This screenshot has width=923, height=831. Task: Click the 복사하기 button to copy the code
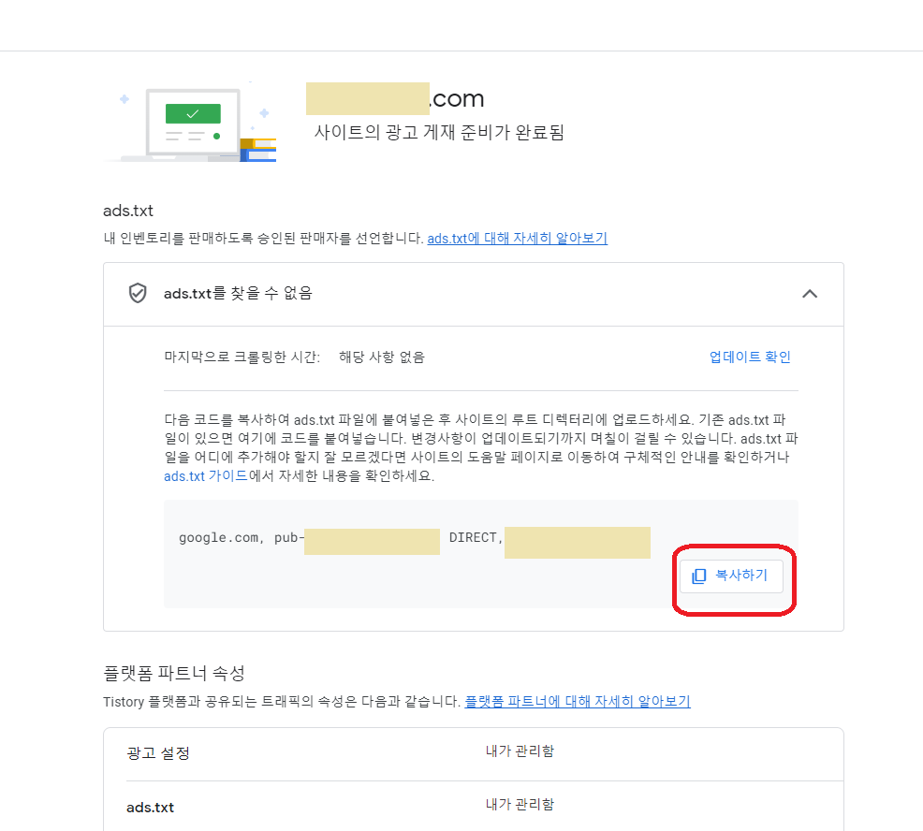732,576
